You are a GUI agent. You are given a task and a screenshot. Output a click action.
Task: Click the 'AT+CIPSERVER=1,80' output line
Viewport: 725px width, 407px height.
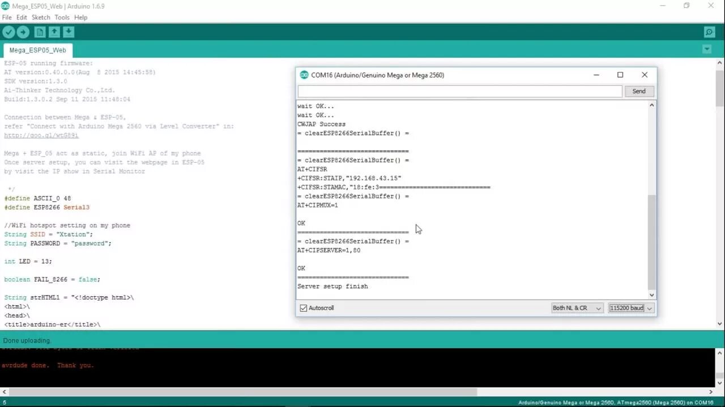(x=329, y=250)
